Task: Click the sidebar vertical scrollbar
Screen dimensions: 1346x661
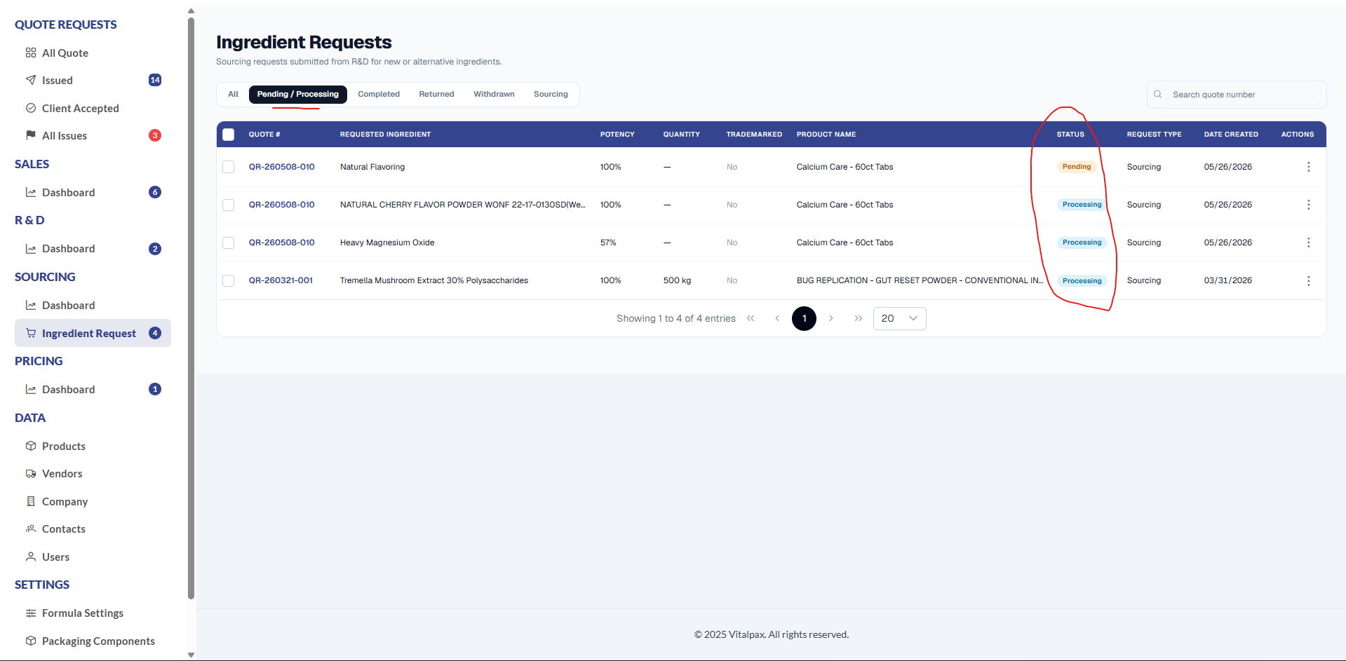Action: [191, 308]
